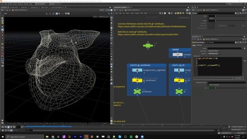Collapse the HANDY network box
Image resolution: width=247 pixels, height=139 pixels.
click(171, 50)
